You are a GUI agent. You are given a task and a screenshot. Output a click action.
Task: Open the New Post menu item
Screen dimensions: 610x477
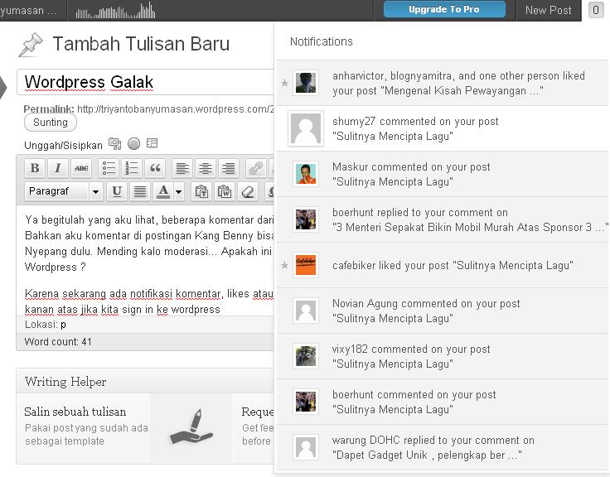coord(548,10)
